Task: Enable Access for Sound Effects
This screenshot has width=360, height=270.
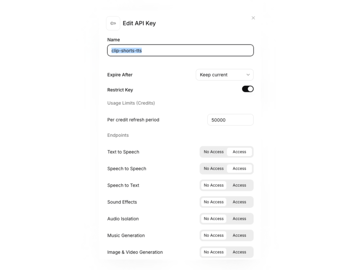Action: tap(239, 202)
